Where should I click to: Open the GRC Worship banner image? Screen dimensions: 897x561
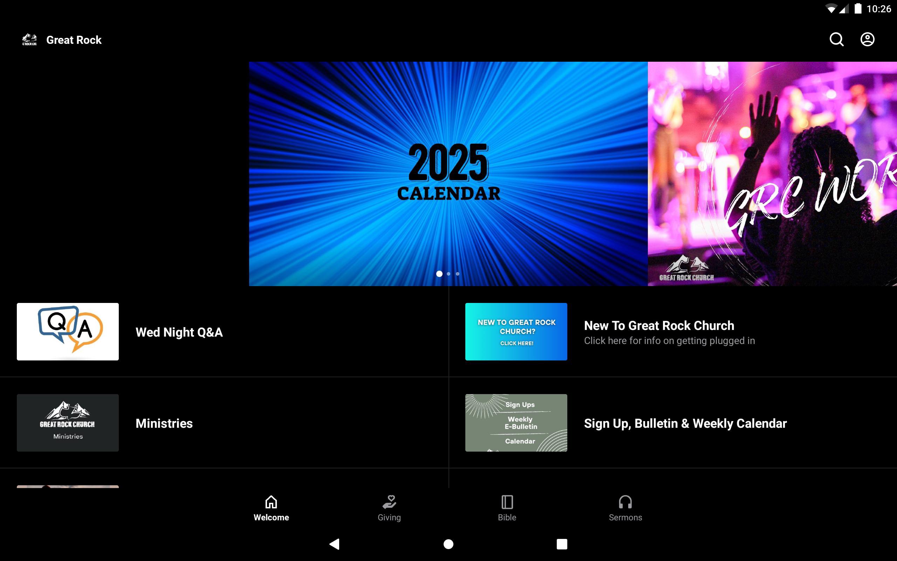772,174
